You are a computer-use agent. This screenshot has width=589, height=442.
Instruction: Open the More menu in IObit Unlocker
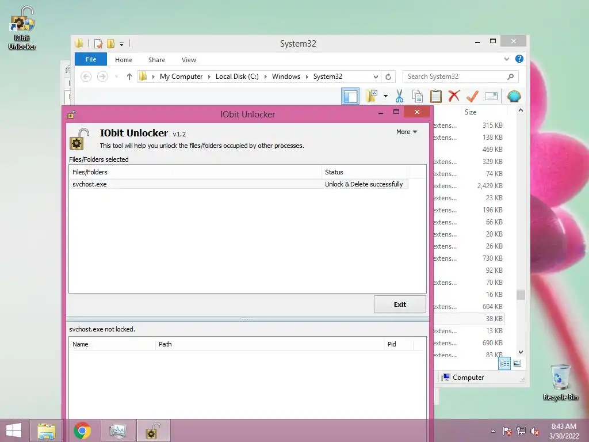[x=407, y=132]
